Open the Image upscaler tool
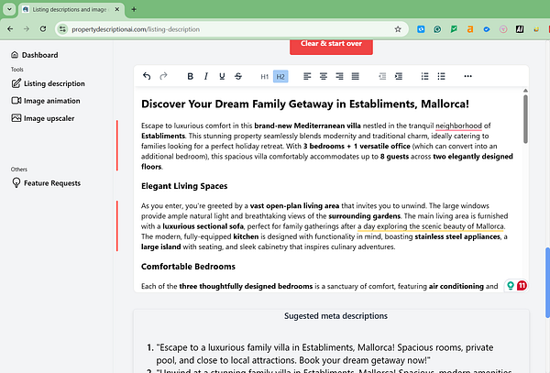550x373 pixels. [43, 118]
